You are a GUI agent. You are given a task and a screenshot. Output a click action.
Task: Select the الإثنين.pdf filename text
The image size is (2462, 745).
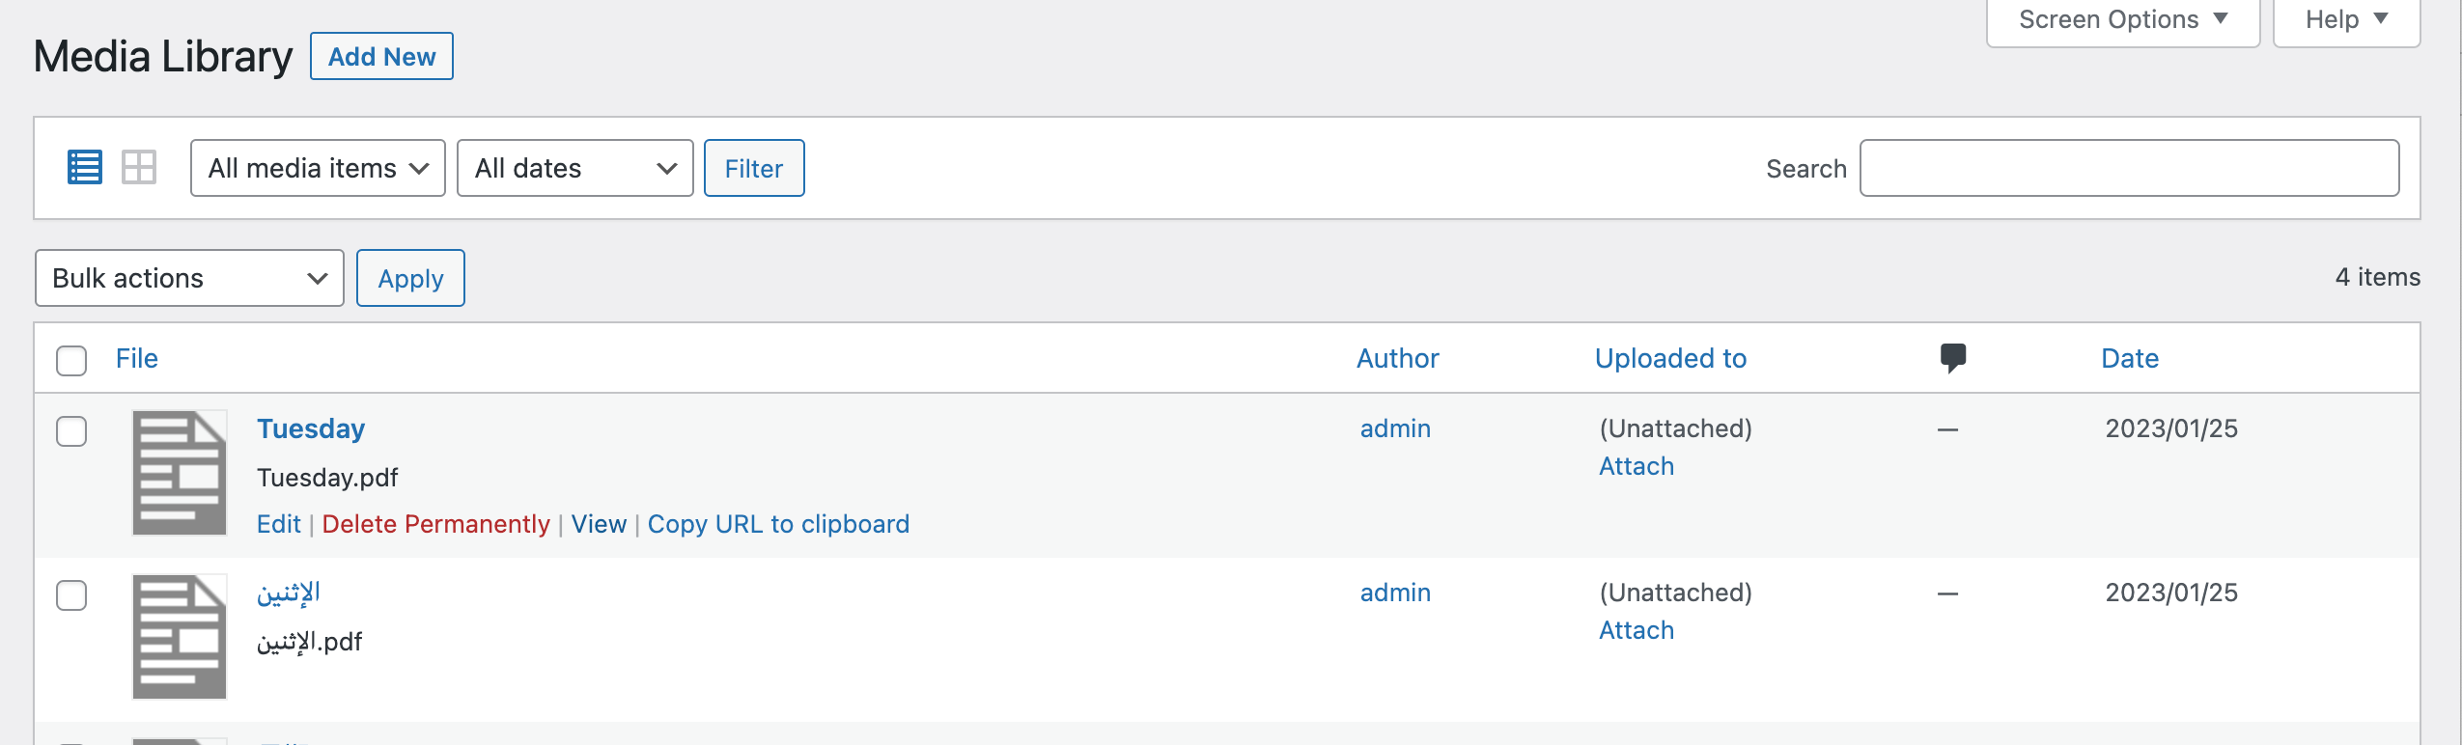[x=309, y=642]
